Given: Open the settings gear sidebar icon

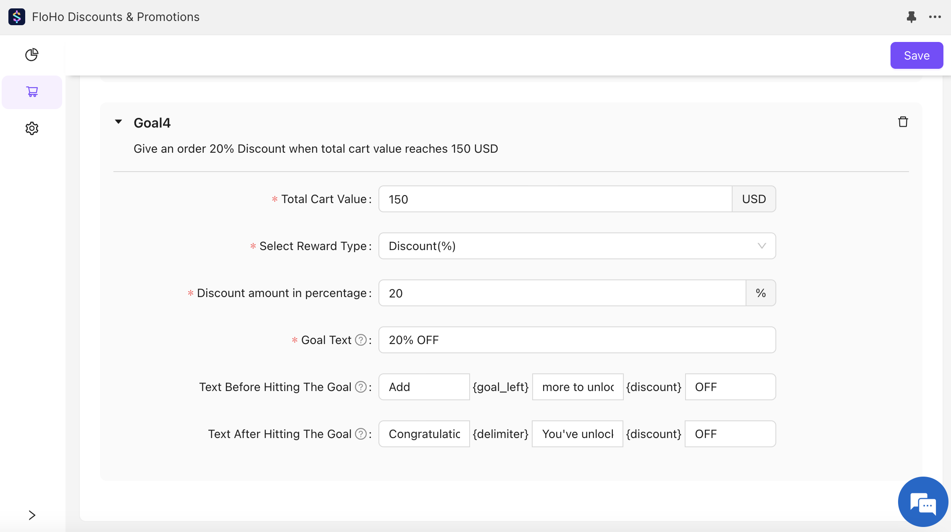Looking at the screenshot, I should click(32, 128).
